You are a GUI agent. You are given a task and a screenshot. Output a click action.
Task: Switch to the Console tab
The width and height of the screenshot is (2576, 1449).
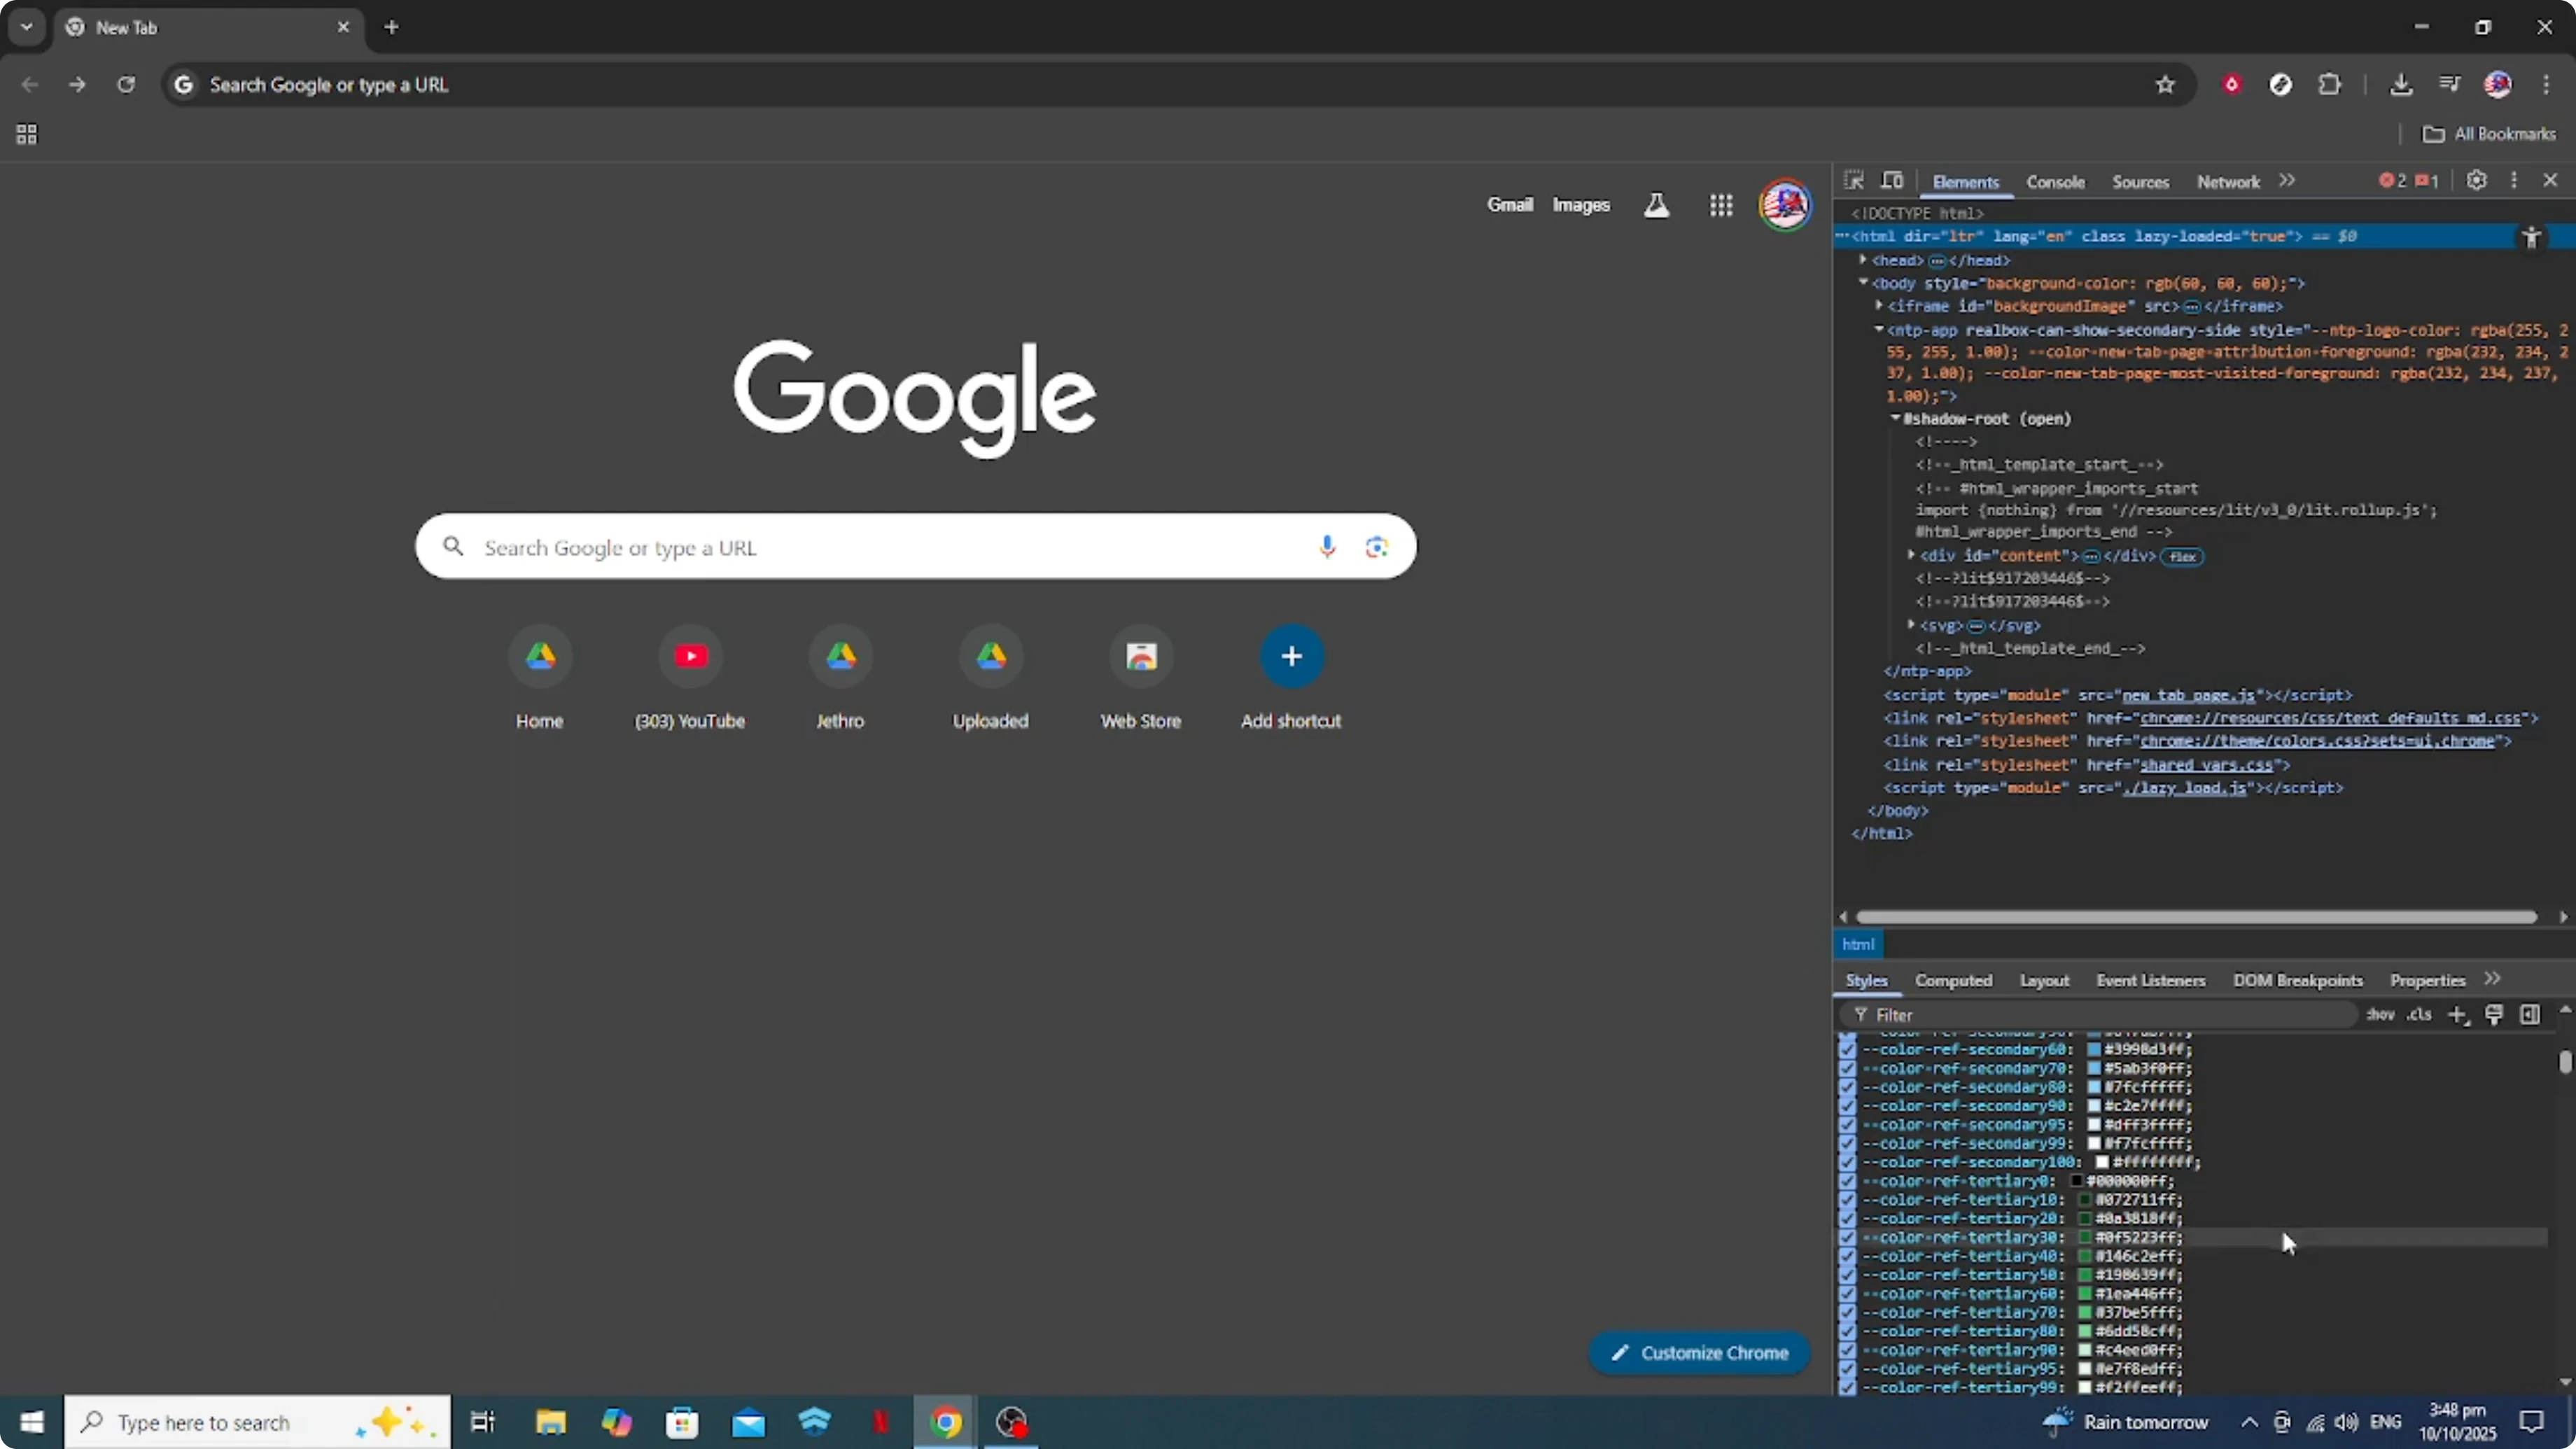coord(2055,182)
